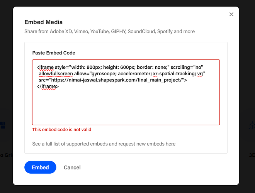Click the Embed Media heading
The height and width of the screenshot is (193, 255).
pos(43,22)
